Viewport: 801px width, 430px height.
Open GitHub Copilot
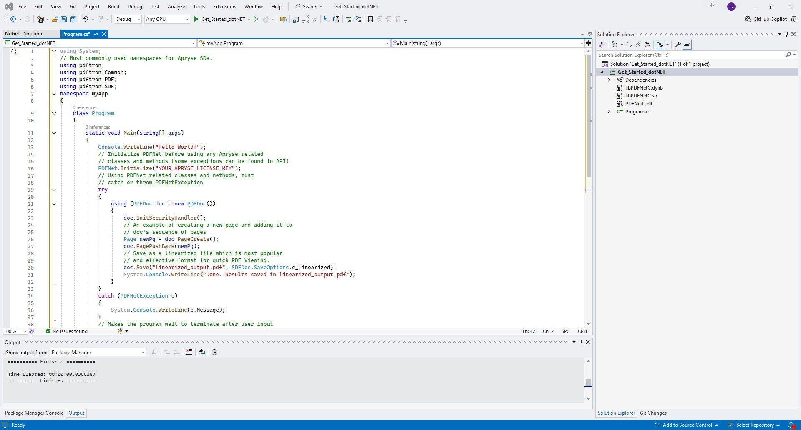pos(767,19)
